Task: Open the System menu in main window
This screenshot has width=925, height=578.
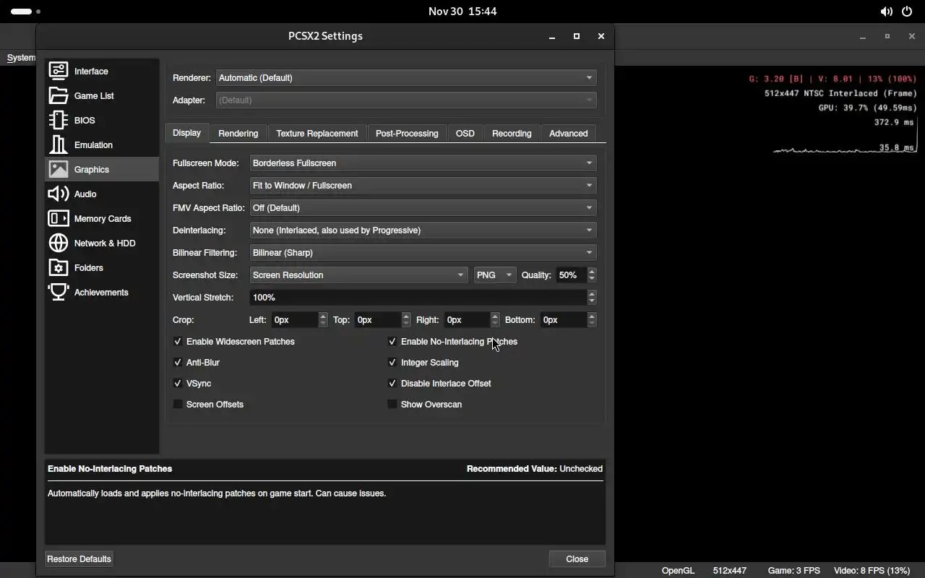Action: click(21, 58)
